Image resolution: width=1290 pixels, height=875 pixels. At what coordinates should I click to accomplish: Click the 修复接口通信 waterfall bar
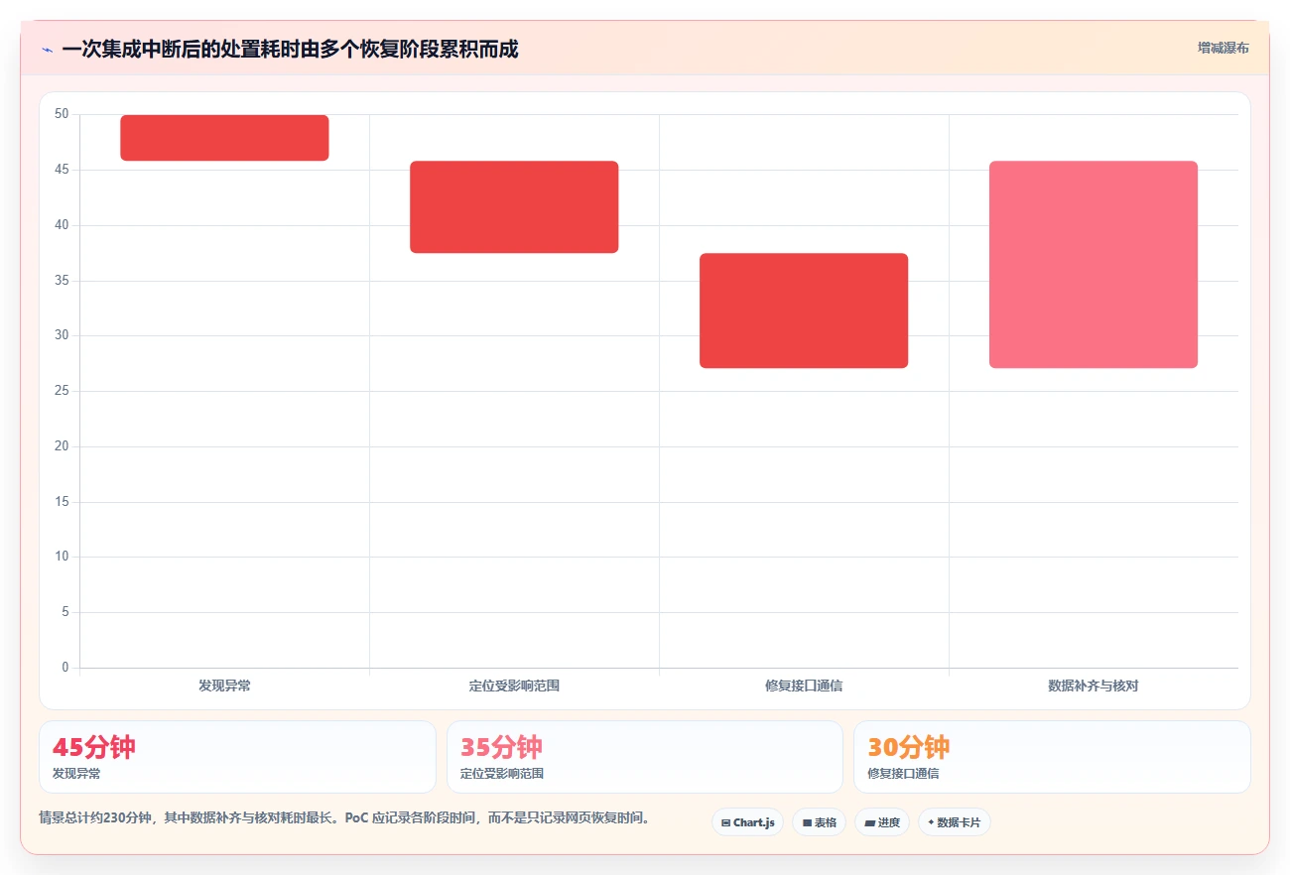coord(804,311)
